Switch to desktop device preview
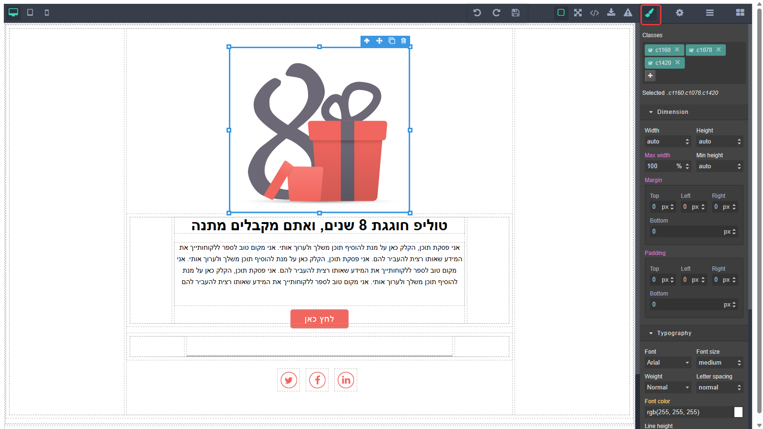 tap(13, 12)
